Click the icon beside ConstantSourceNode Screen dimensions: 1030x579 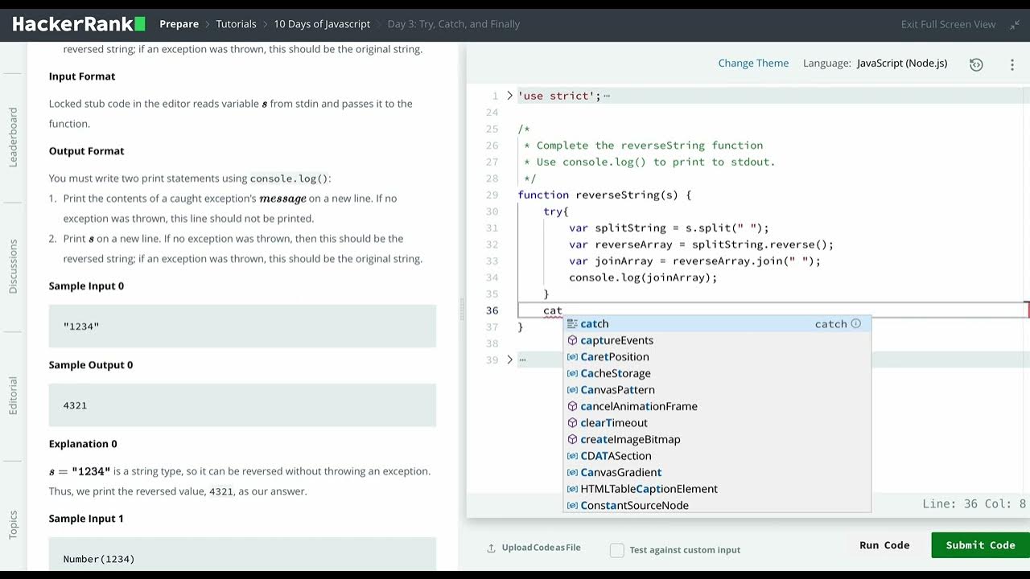click(572, 505)
